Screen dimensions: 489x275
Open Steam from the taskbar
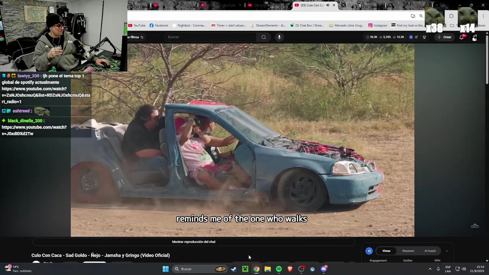(x=234, y=269)
